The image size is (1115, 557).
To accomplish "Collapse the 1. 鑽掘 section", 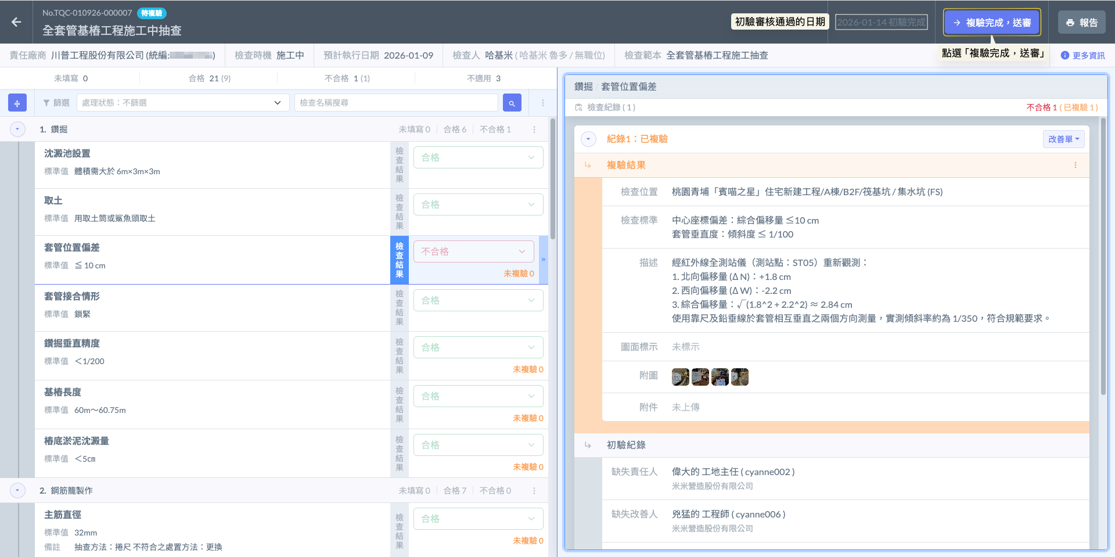I will coord(17,130).
